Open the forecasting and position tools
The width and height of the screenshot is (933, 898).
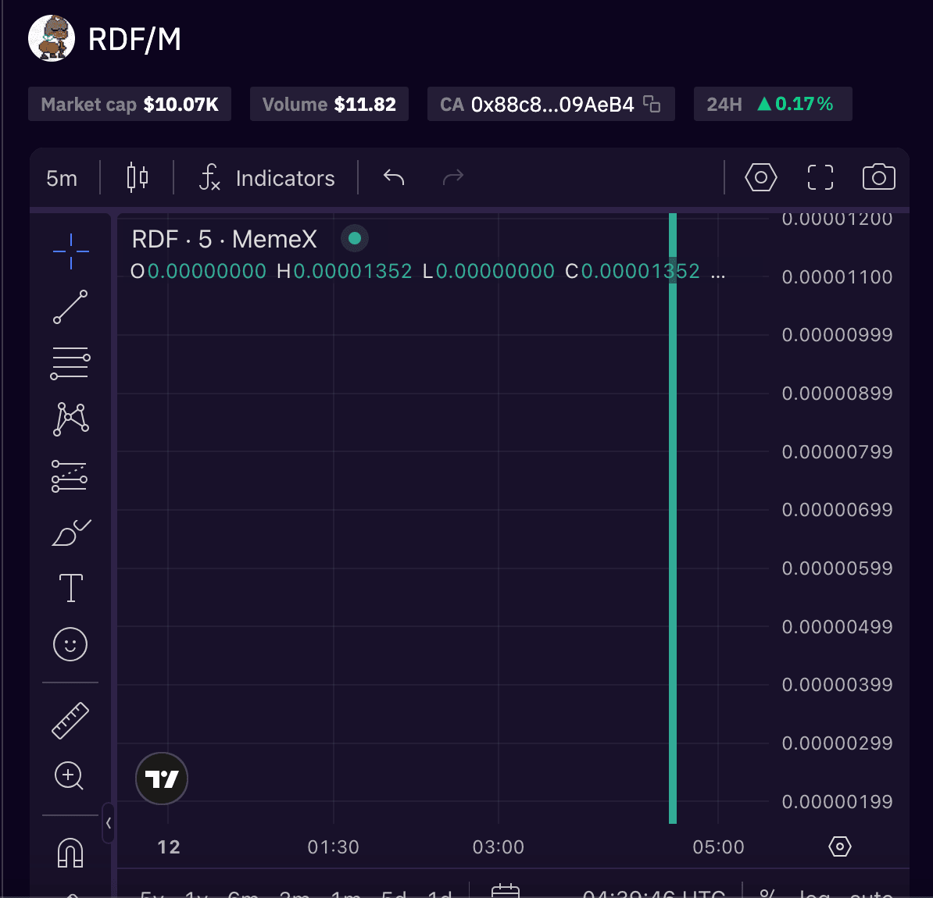tap(70, 476)
